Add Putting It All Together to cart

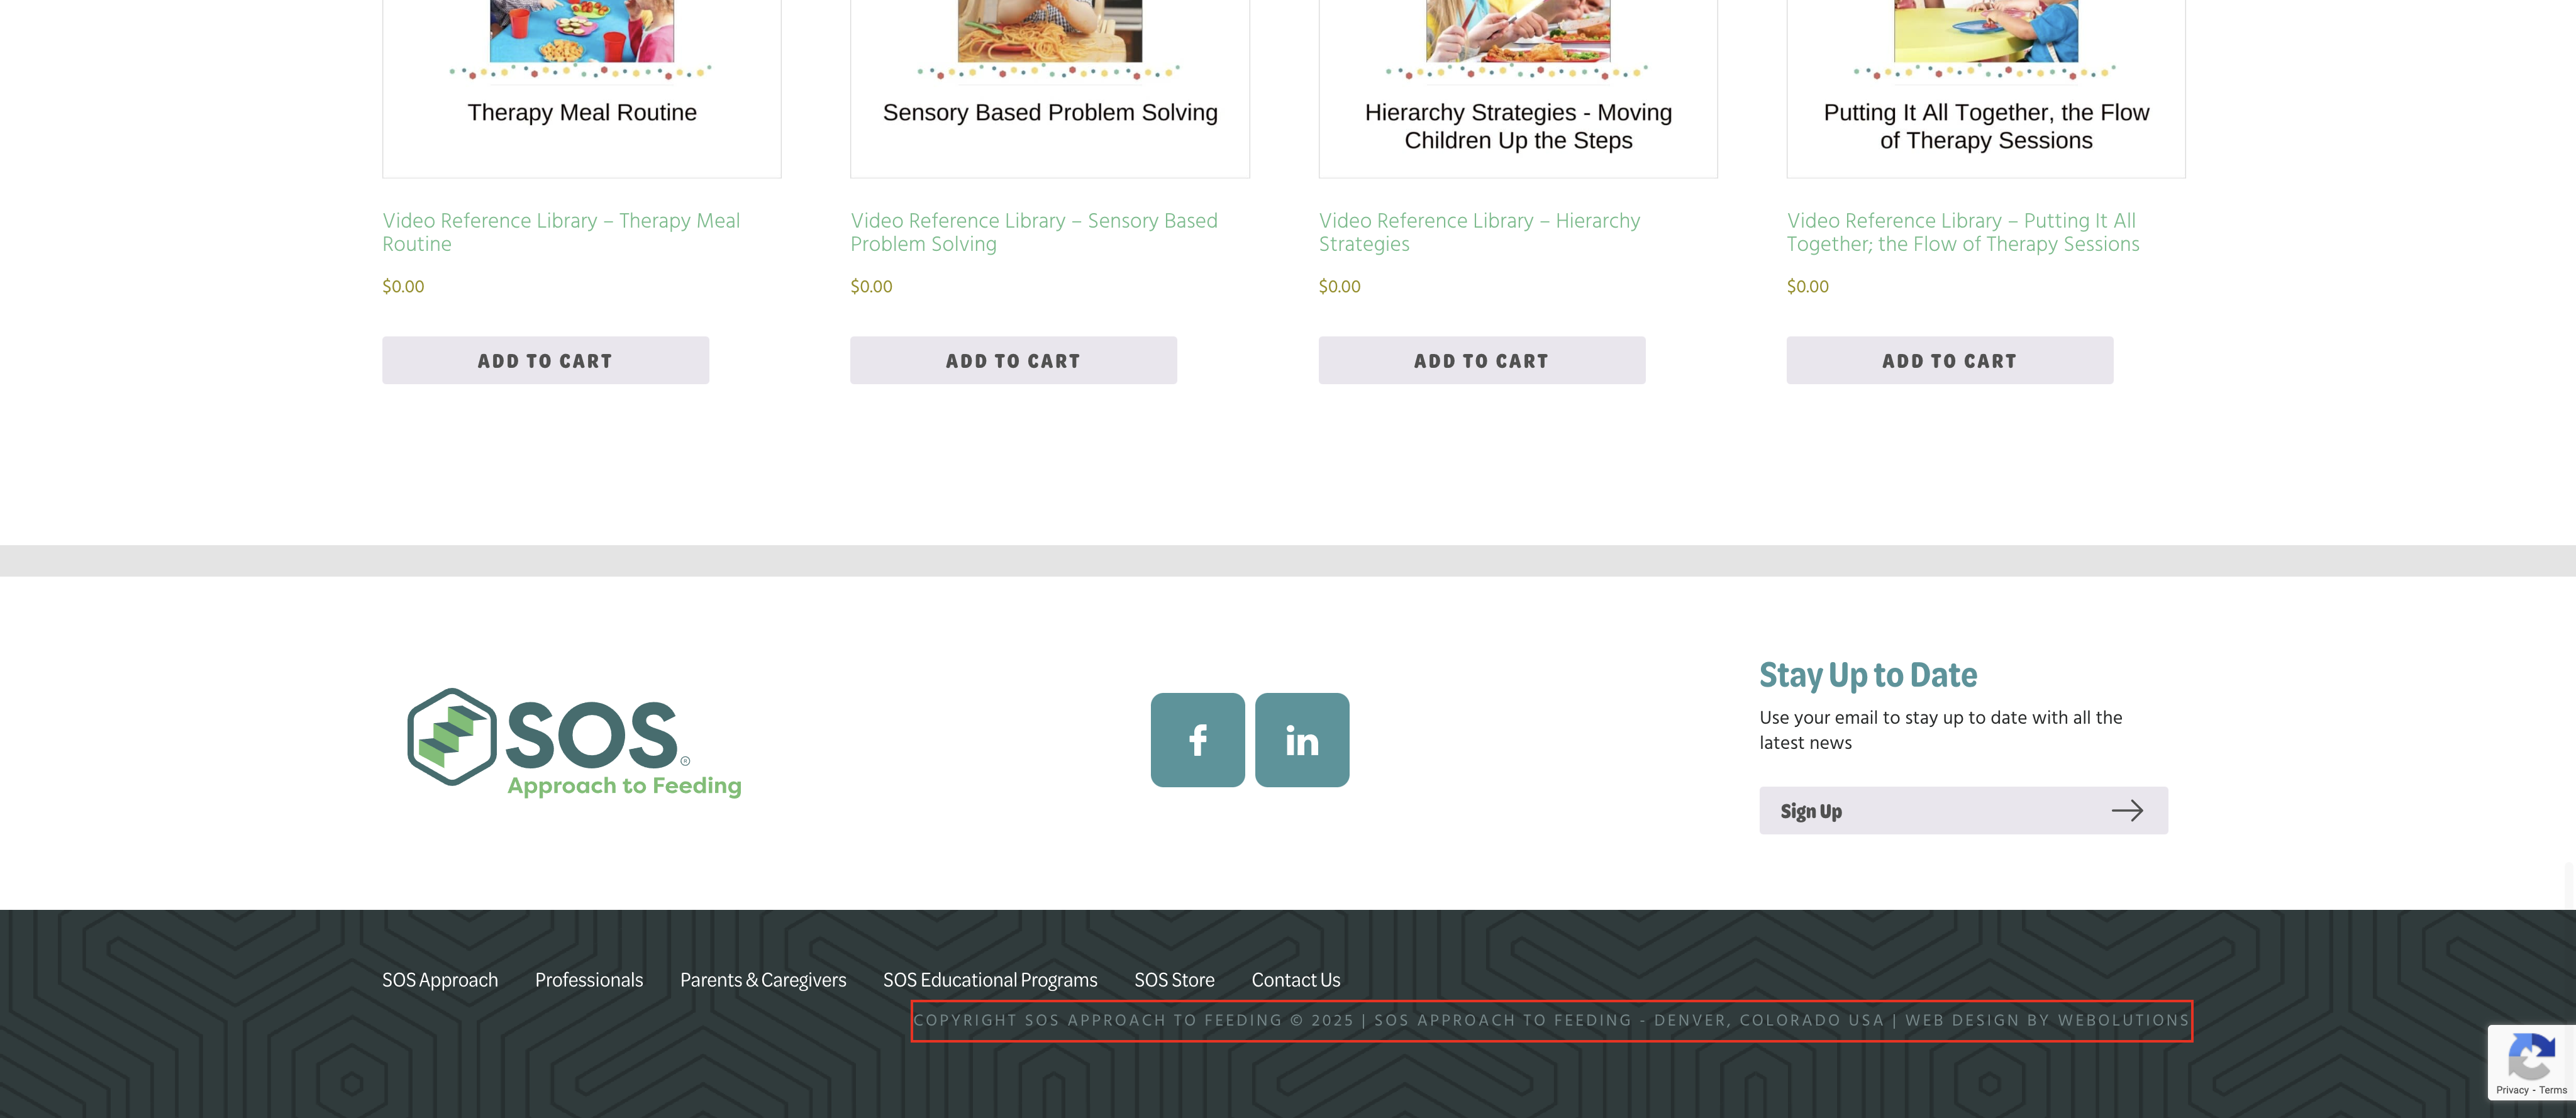pos(1949,360)
